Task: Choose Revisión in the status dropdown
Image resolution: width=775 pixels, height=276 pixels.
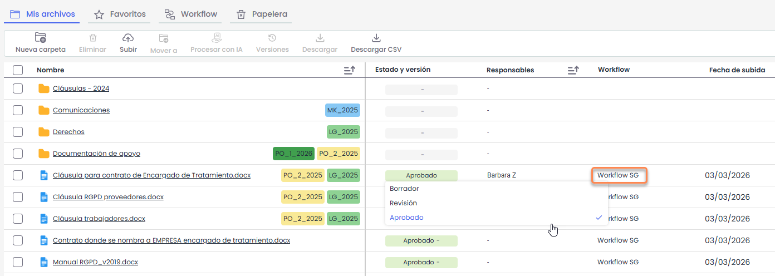Action: [x=403, y=203]
